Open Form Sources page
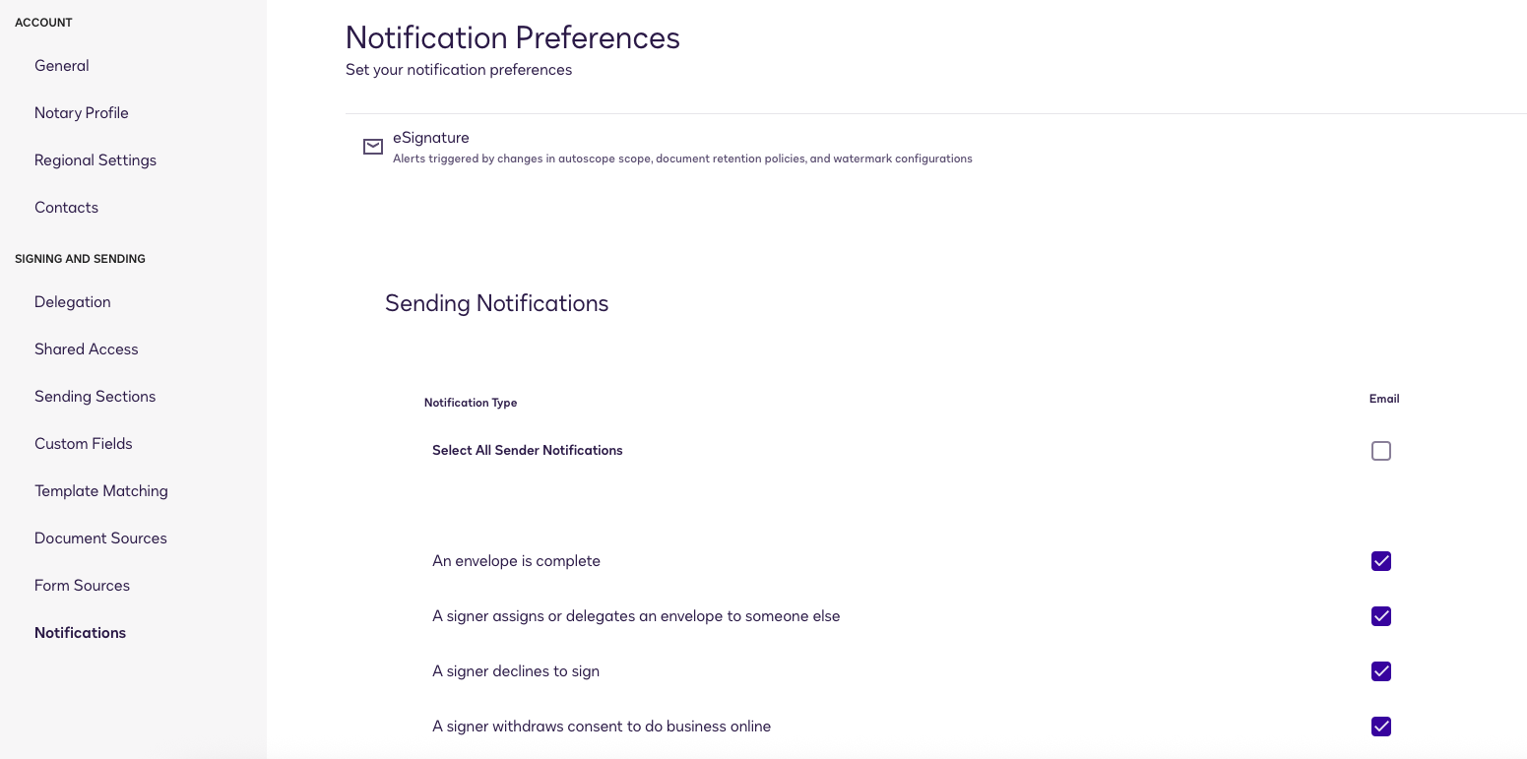Viewport: 1527px width, 759px height. (83, 586)
